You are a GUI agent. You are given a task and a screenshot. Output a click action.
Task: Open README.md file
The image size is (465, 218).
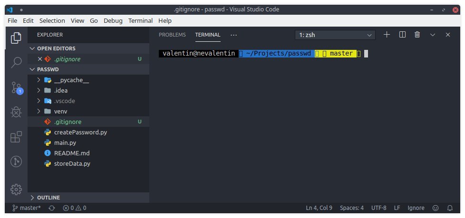pyautogui.click(x=88, y=153)
